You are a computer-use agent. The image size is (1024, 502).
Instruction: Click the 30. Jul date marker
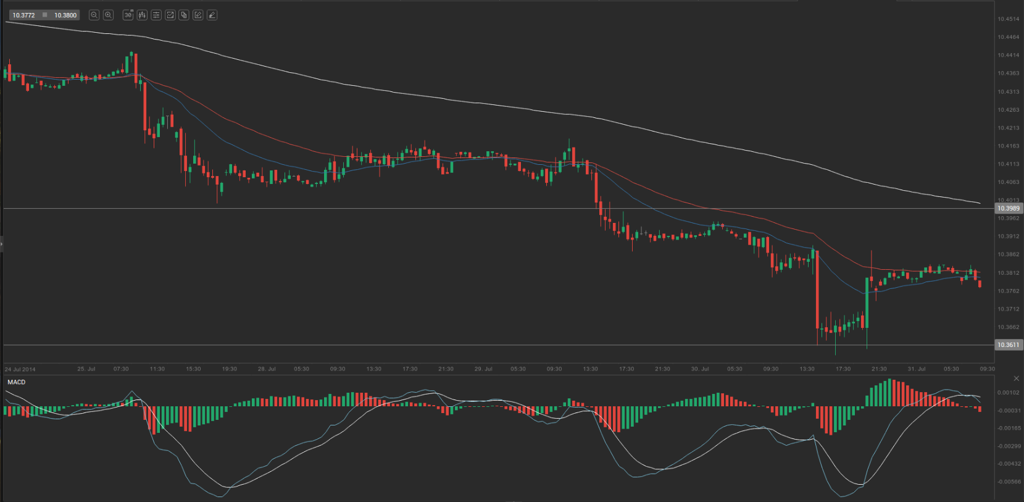pyautogui.click(x=699, y=369)
